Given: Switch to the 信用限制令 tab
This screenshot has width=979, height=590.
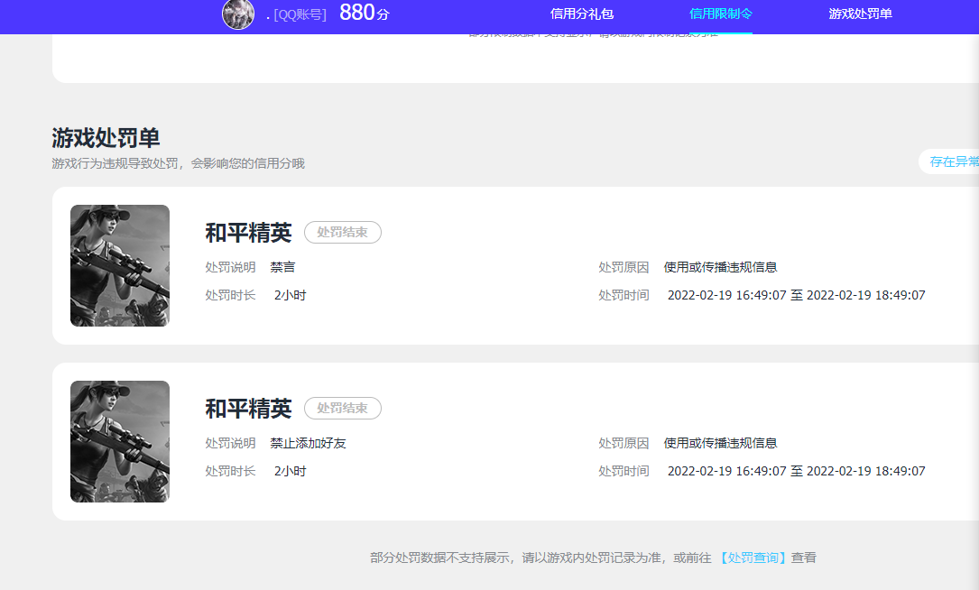Looking at the screenshot, I should 719,14.
